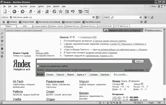Open the Home page icon
The image size is (166, 105).
(x=54, y=11)
